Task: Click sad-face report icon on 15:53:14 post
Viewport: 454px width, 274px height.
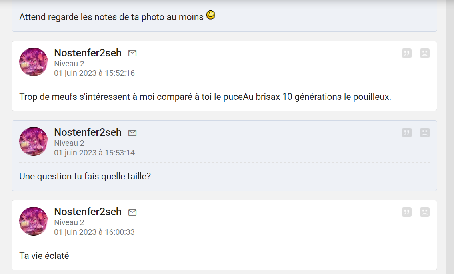Action: click(x=425, y=133)
